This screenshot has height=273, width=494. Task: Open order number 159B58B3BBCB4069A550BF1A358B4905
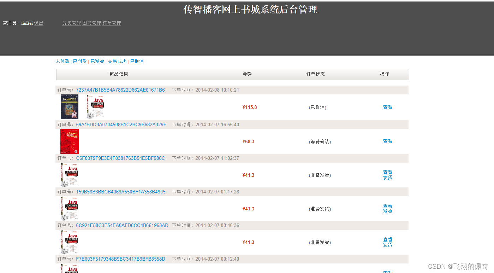point(121,192)
